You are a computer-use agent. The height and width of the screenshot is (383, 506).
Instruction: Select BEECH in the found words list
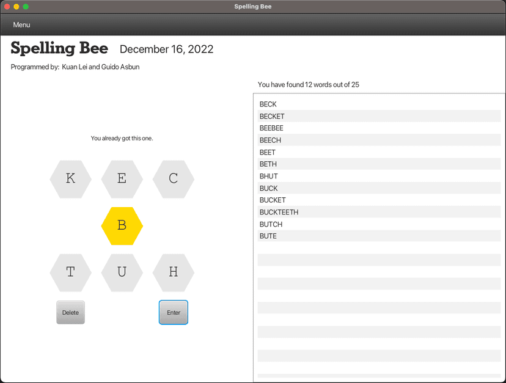379,140
